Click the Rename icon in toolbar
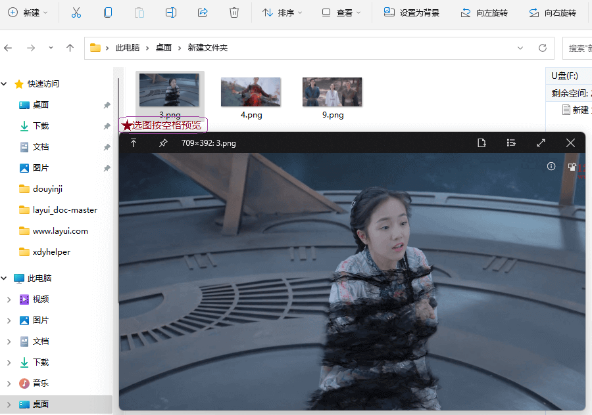Image resolution: width=592 pixels, height=415 pixels. point(171,13)
